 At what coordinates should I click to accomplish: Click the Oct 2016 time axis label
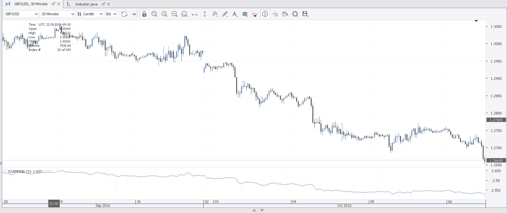tap(344, 206)
